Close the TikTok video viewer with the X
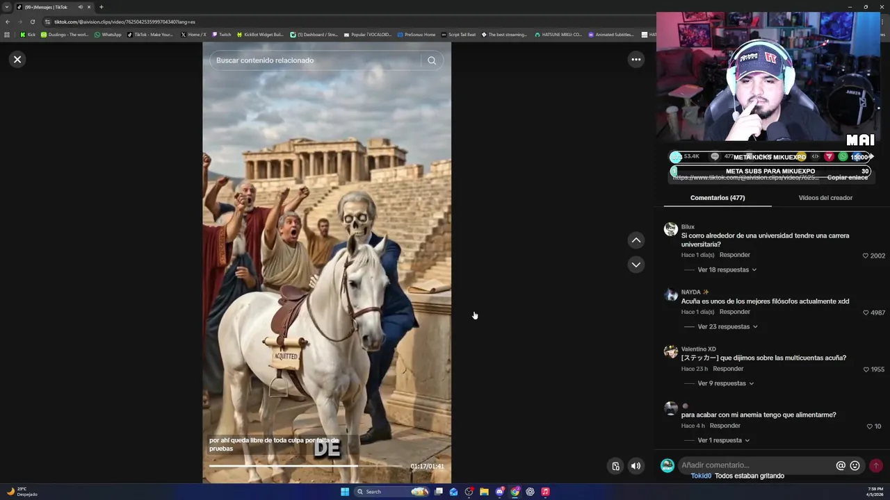Image resolution: width=890 pixels, height=500 pixels. 17,60
